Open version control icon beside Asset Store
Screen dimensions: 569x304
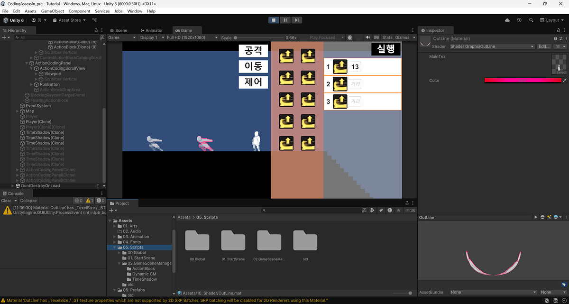tap(94, 20)
